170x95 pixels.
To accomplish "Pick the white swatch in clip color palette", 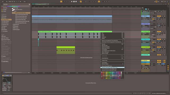I will (x=121, y=72).
